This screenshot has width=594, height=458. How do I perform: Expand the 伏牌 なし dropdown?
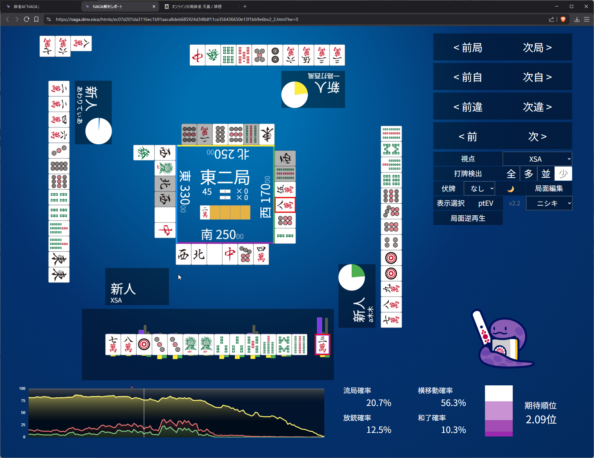tap(479, 189)
